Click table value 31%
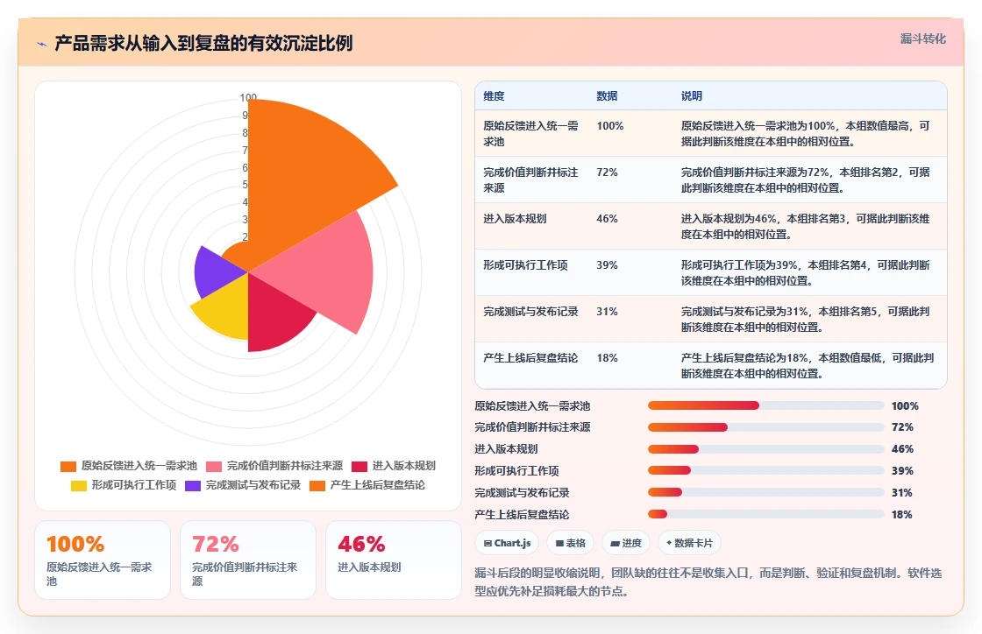982x634 pixels. pyautogui.click(x=607, y=312)
